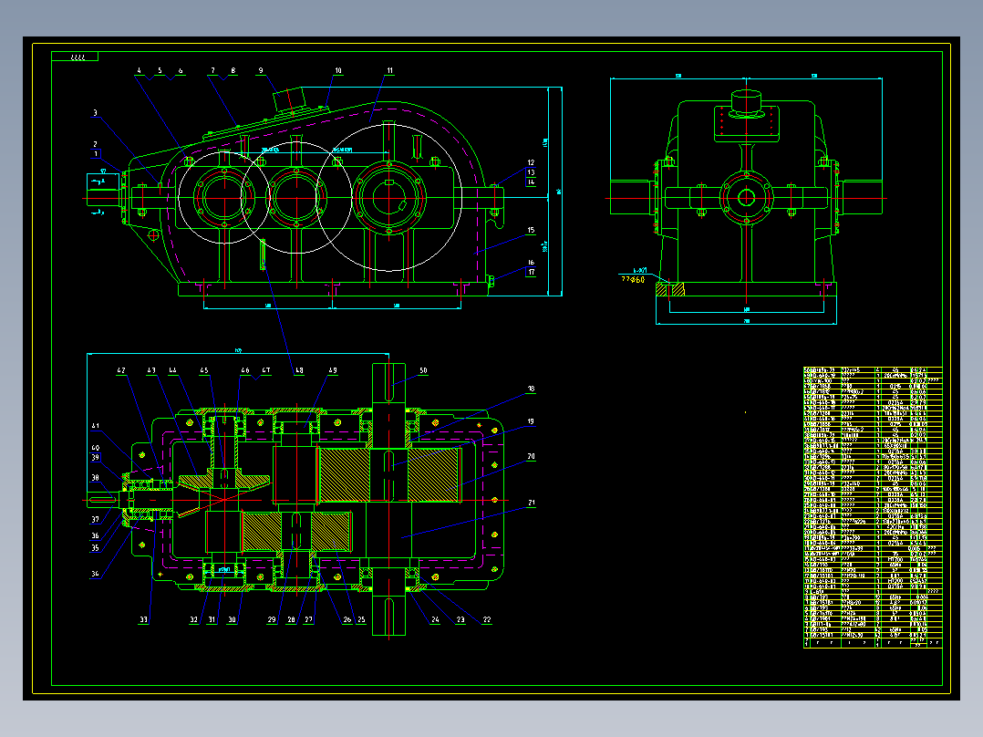This screenshot has width=983, height=737.
Task: Select boxed part label 14
Action: [531, 182]
